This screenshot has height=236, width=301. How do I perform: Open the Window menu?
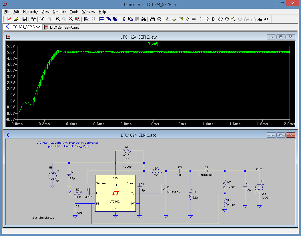(x=89, y=12)
